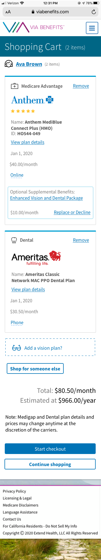
Task: Click Replace or Decline supplemental benefits
Action: pos(72,212)
